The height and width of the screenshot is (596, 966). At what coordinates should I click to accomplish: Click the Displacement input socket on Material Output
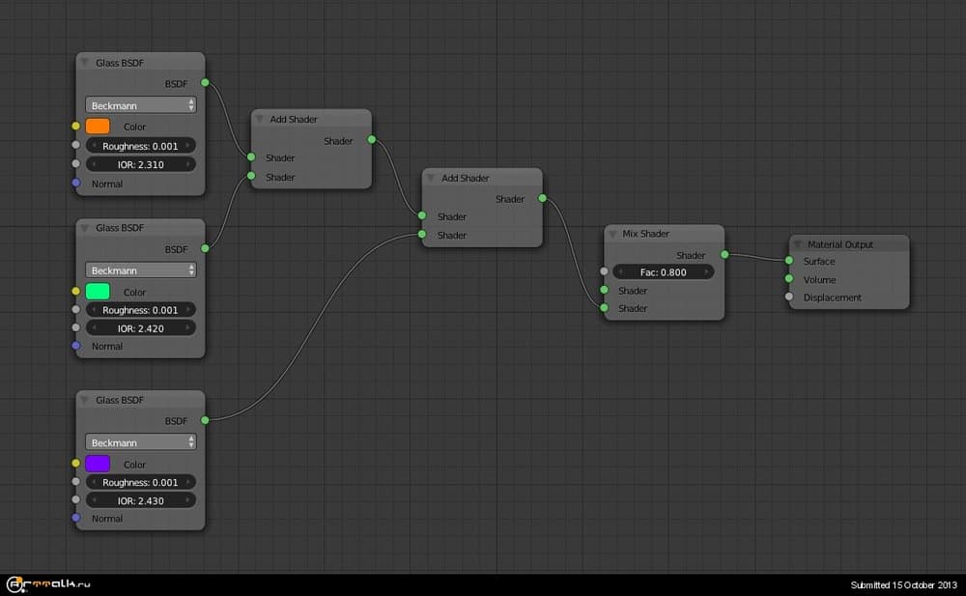click(x=787, y=298)
